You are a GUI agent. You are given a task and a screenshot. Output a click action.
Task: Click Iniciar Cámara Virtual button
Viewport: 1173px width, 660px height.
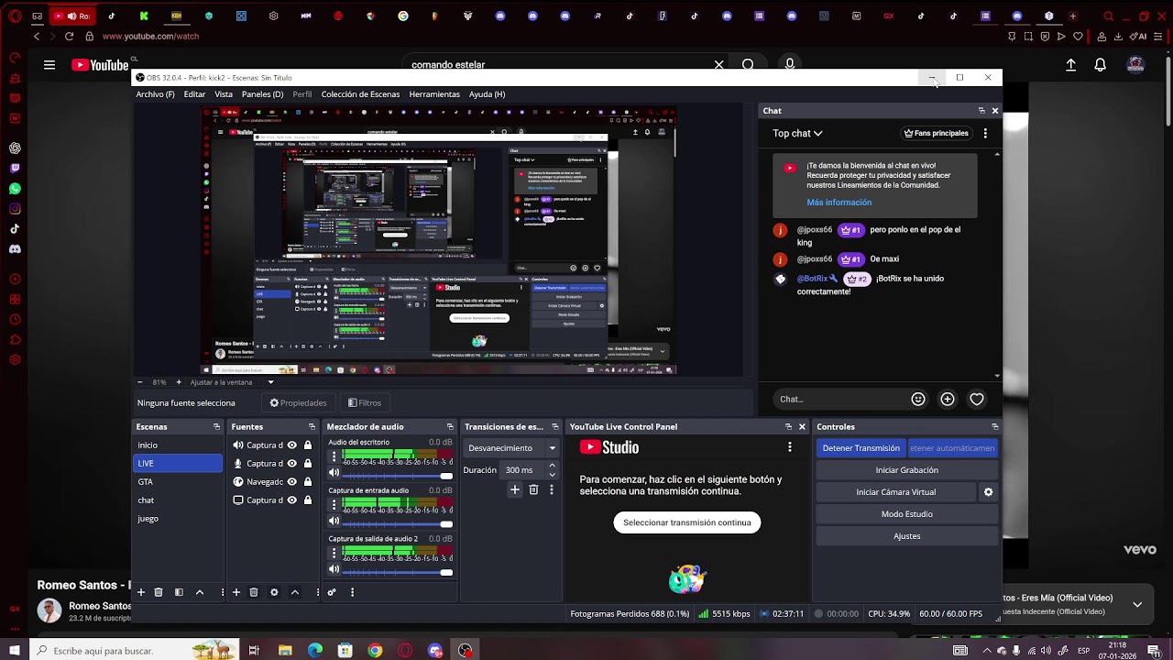(x=896, y=492)
